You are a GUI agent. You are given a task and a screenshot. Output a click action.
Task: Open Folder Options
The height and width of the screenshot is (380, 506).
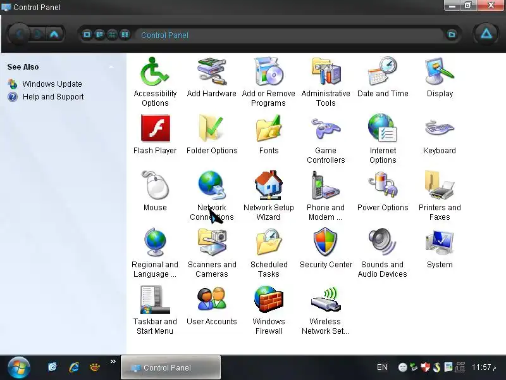pyautogui.click(x=212, y=134)
